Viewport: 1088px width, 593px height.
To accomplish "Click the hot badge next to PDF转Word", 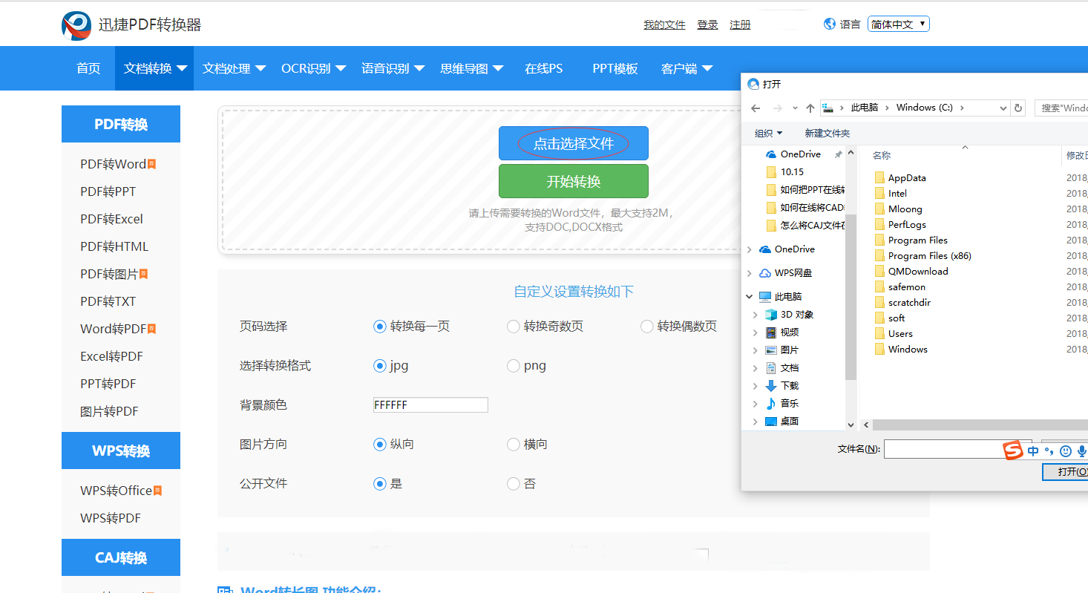I will click(151, 164).
